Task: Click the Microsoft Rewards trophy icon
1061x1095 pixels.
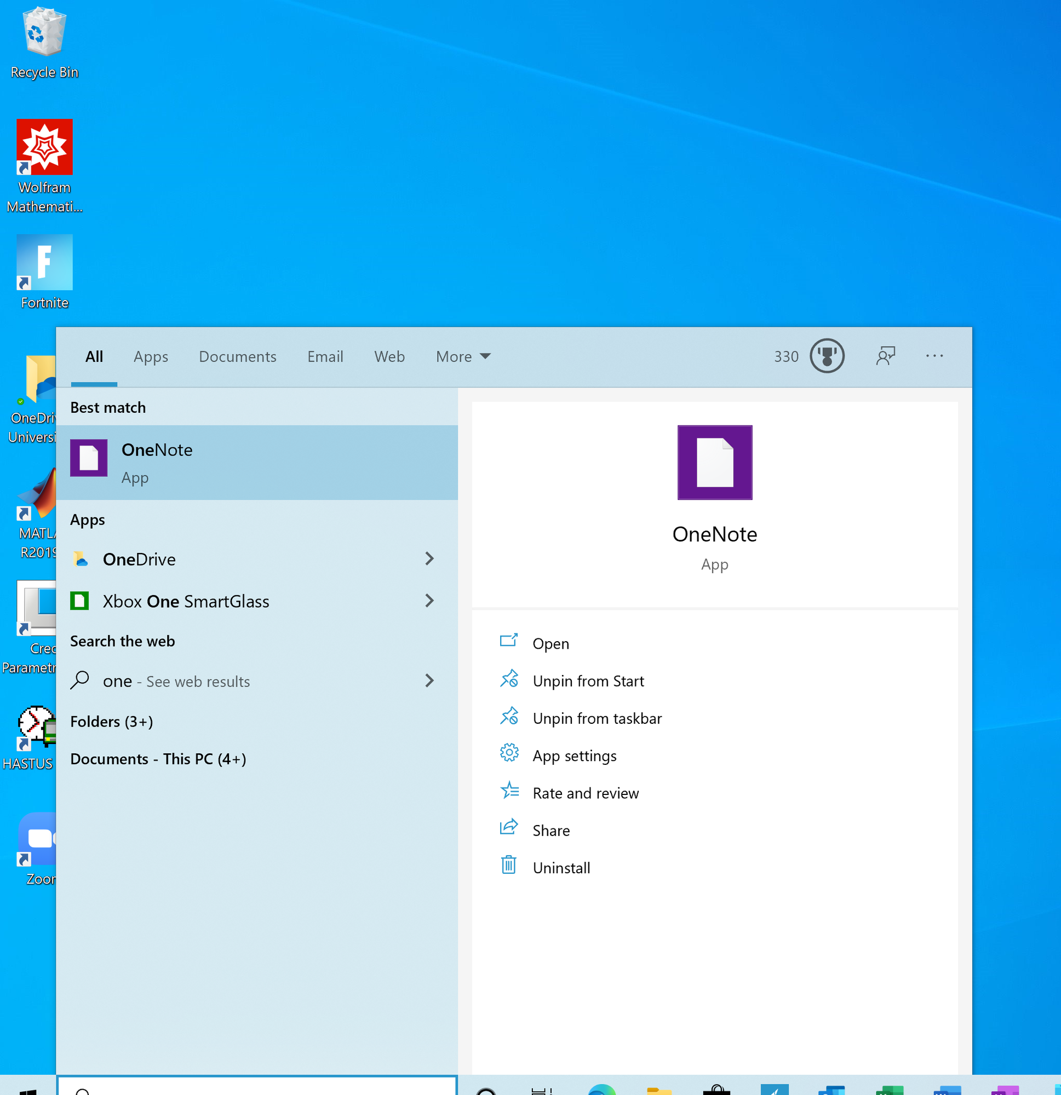Action: tap(827, 356)
